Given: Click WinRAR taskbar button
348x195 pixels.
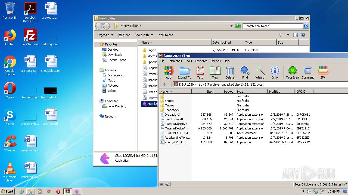Looking at the screenshot, I should (x=67, y=191).
